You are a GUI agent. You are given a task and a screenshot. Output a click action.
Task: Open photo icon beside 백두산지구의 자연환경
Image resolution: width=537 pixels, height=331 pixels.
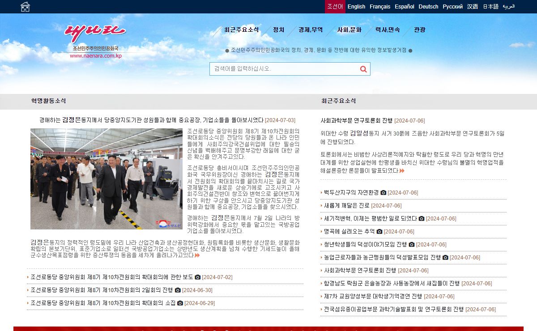click(x=384, y=193)
